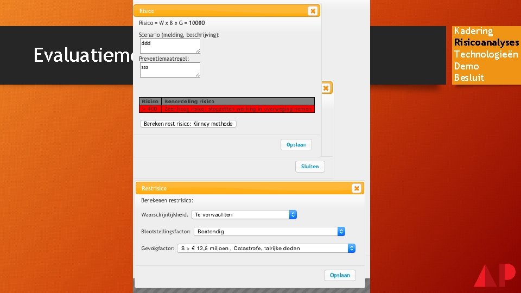Click the Restrisico dialog title bar

point(250,188)
